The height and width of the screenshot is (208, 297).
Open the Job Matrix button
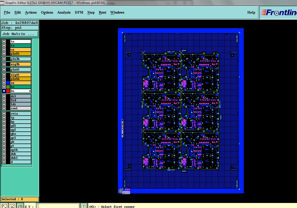pyautogui.click(x=20, y=34)
